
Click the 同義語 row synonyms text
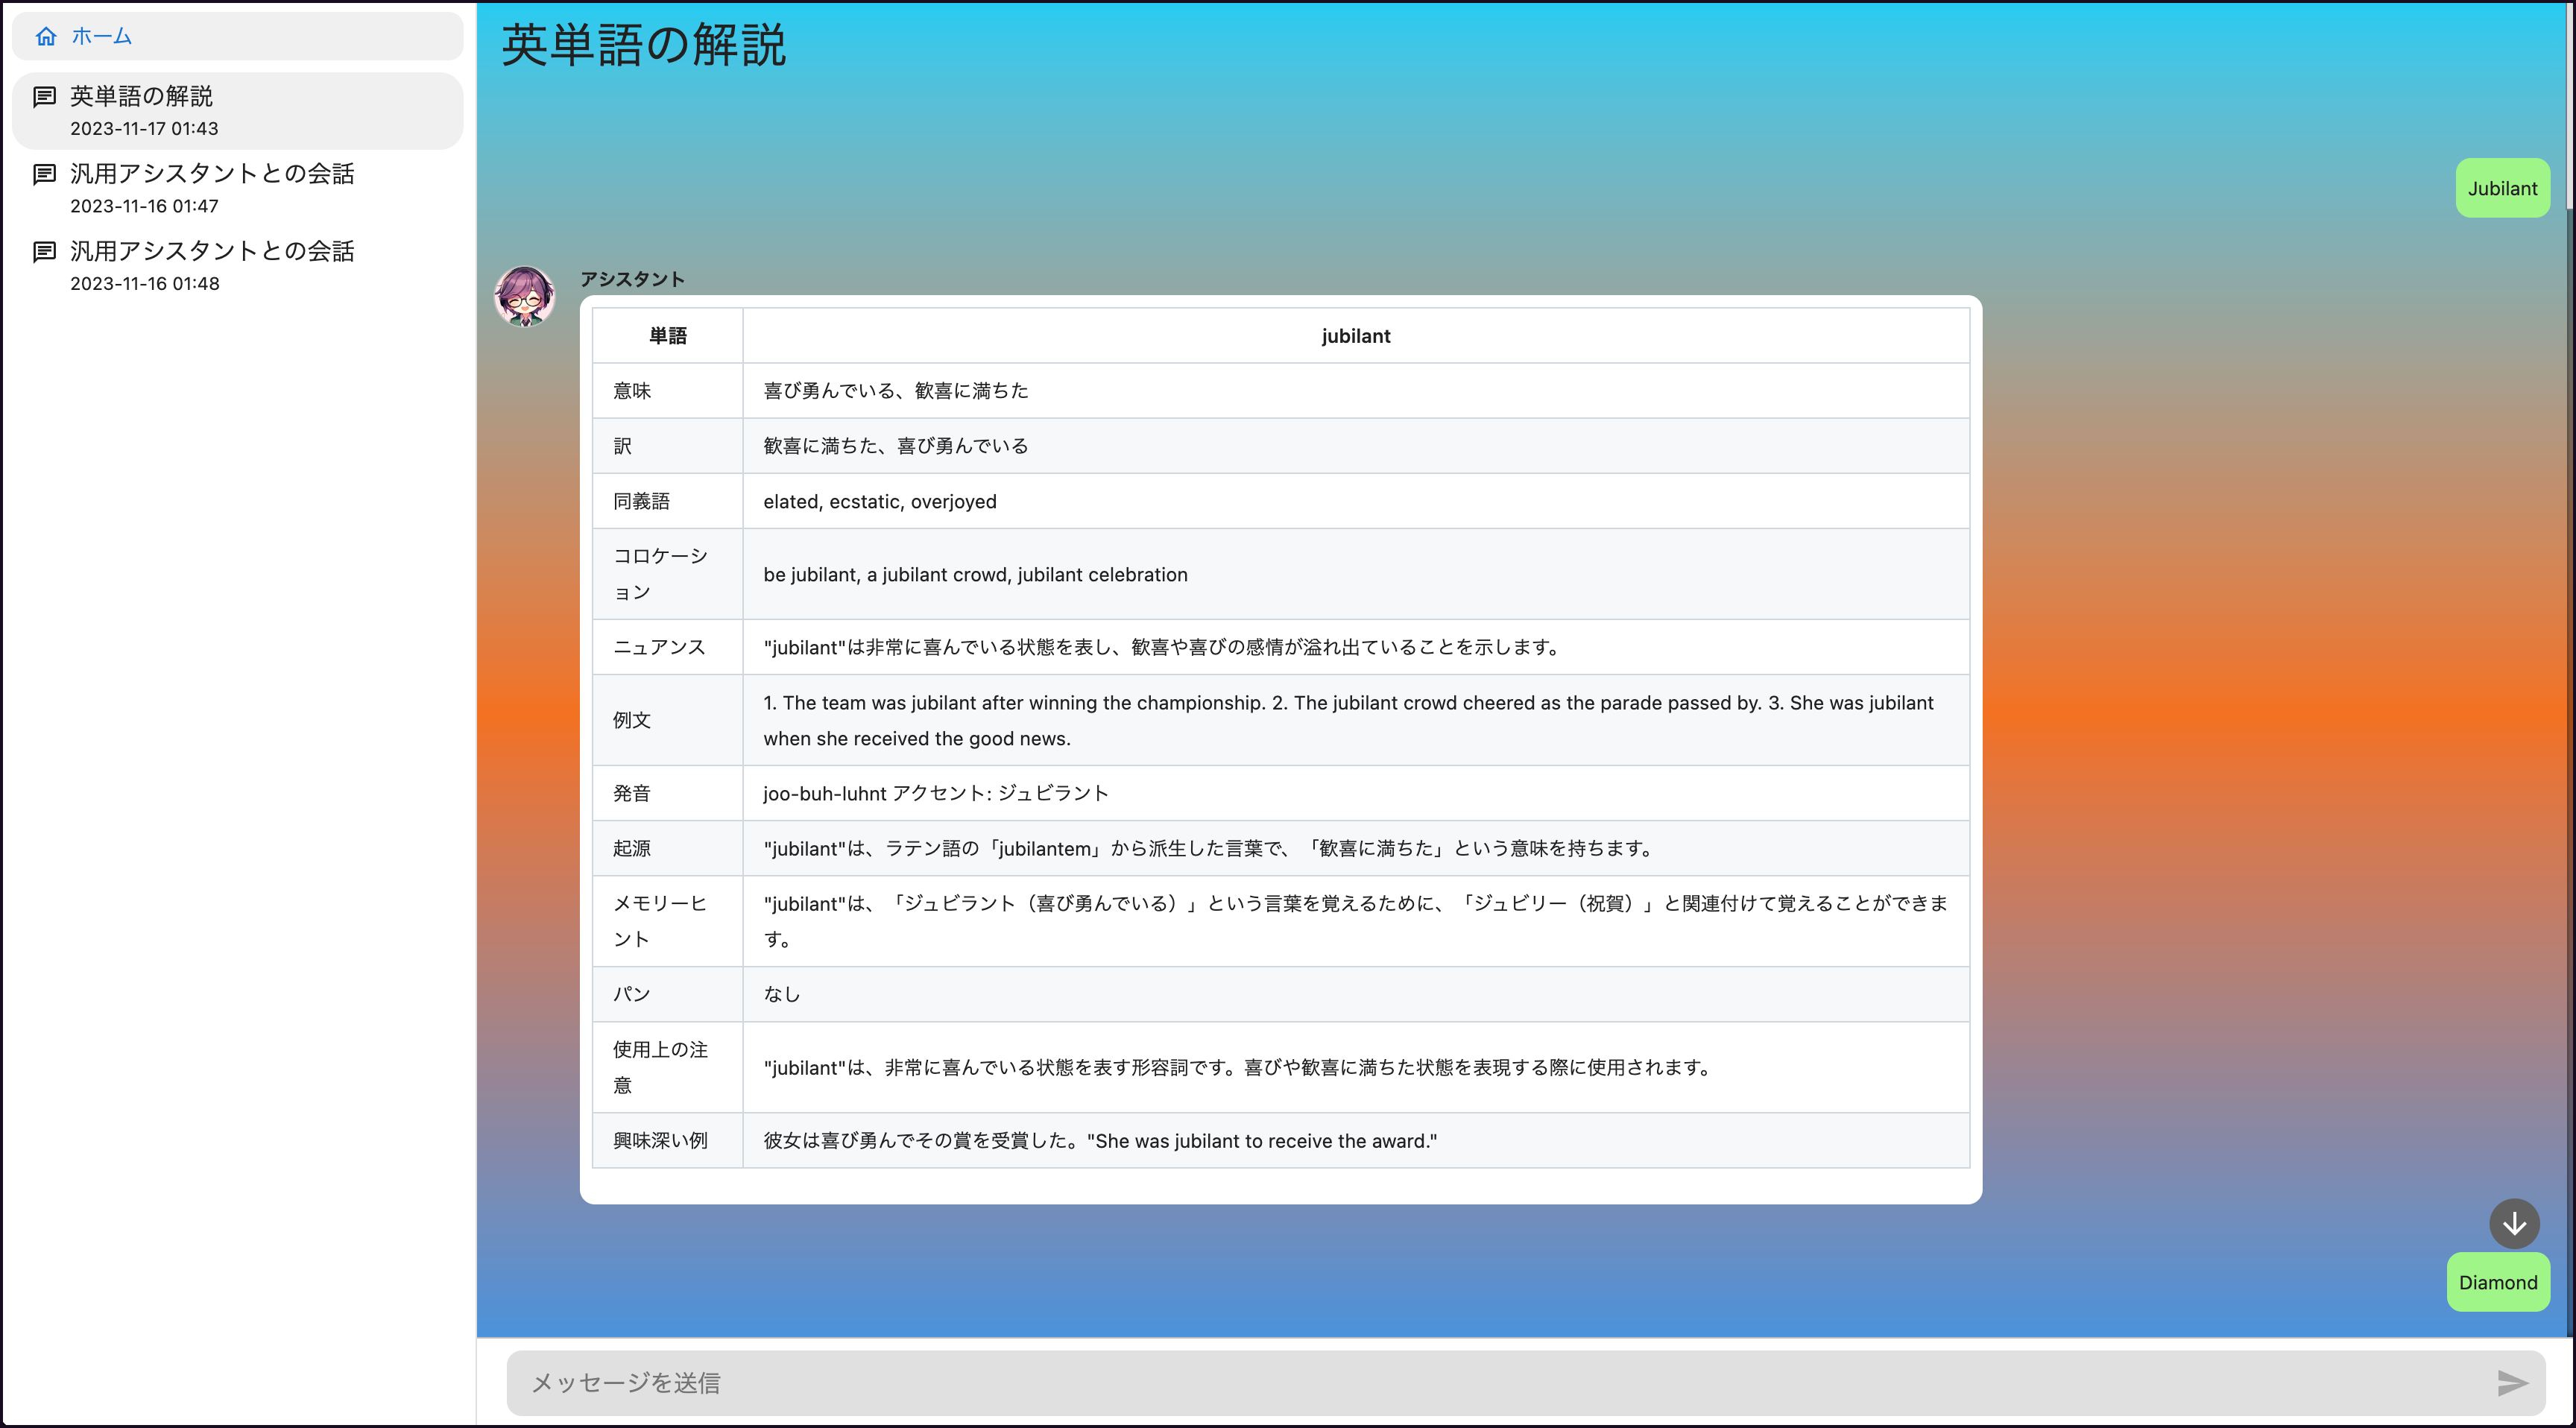[x=879, y=501]
